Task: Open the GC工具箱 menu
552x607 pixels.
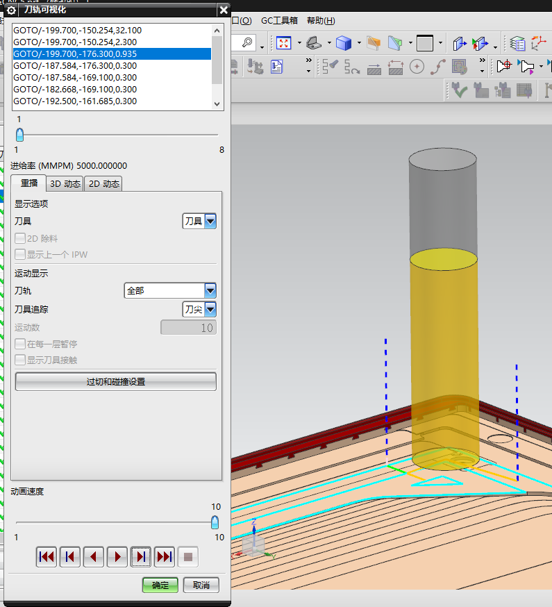Action: [x=278, y=21]
